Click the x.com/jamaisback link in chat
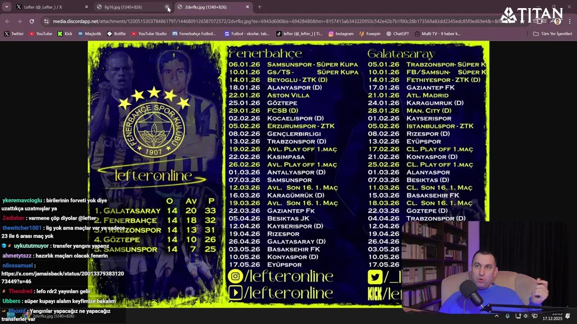The height and width of the screenshot is (324, 577). tap(63, 277)
